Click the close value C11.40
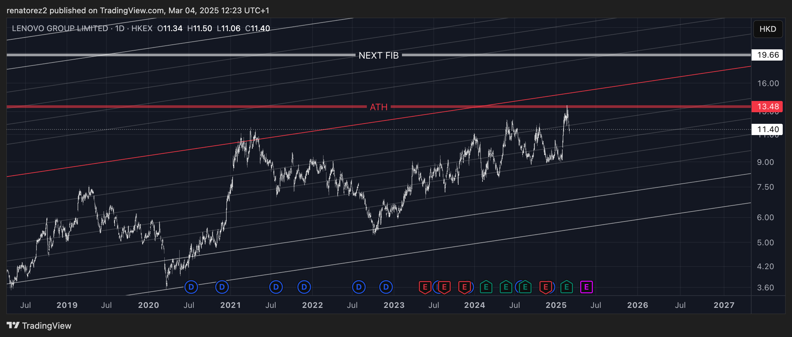792x337 pixels. click(x=257, y=28)
